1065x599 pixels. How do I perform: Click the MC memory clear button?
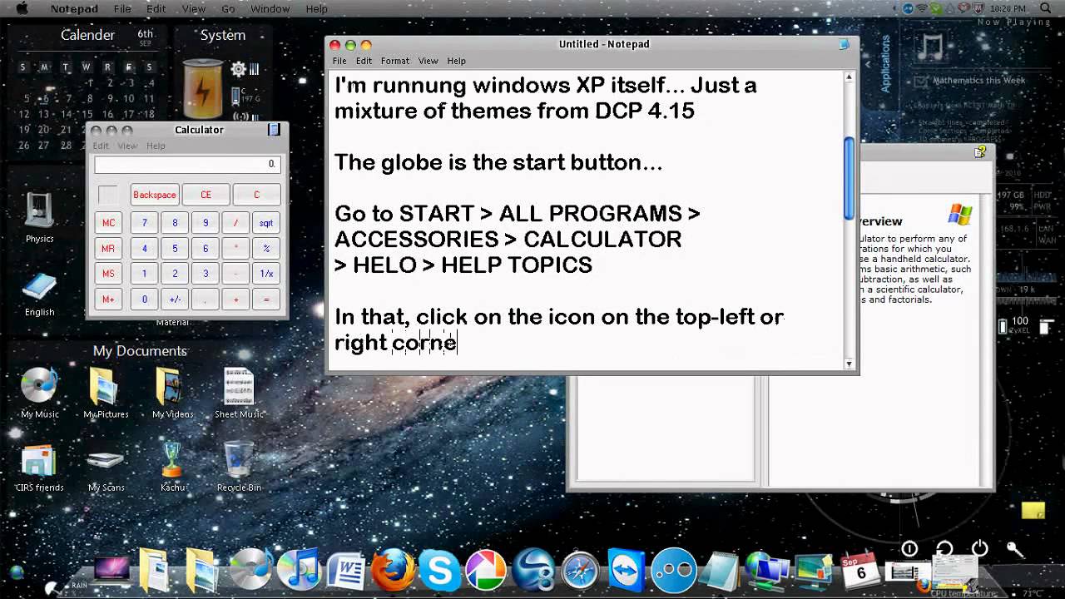coord(109,223)
